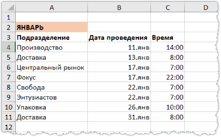The width and height of the screenshot is (221, 137).
Task: Click the 22.янв cell in Энтузиастов row
Action: pyautogui.click(x=119, y=97)
